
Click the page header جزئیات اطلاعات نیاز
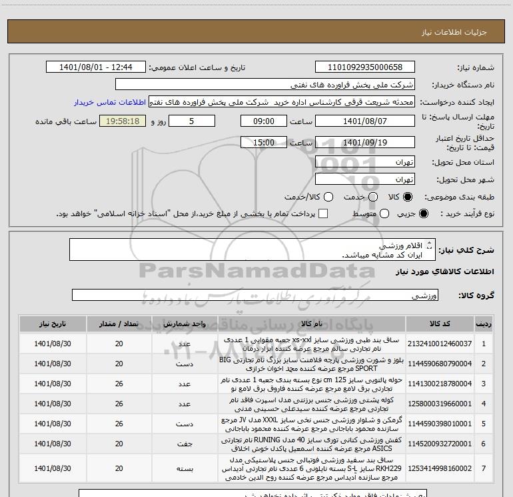click(x=454, y=32)
